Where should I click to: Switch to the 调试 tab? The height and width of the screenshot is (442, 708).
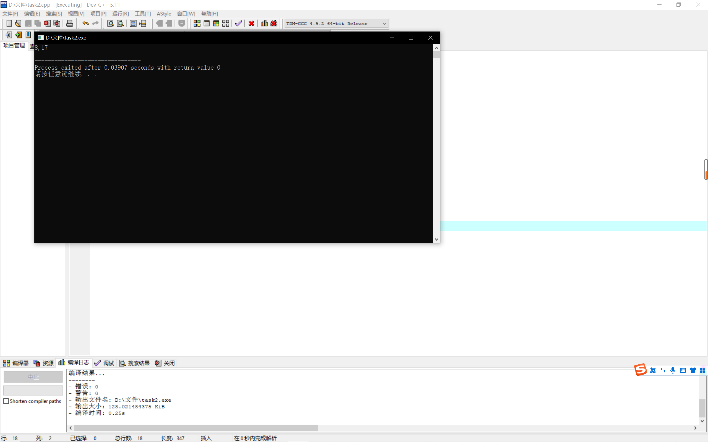[105, 363]
